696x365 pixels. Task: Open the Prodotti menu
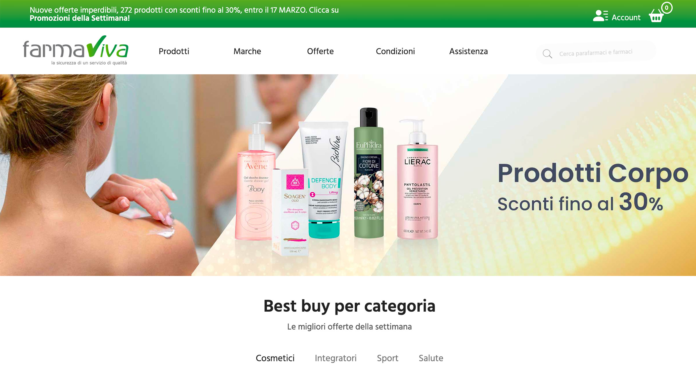coord(174,51)
